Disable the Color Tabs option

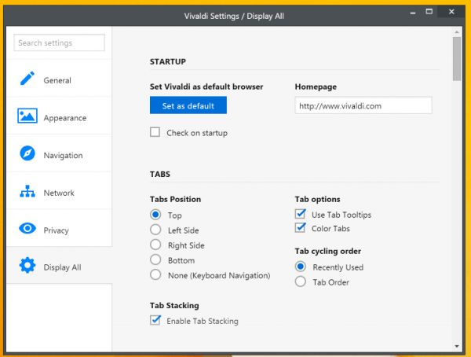tap(300, 229)
